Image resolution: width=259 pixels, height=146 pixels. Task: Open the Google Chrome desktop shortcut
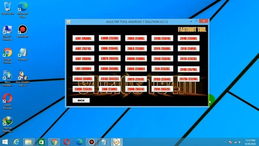click(7, 56)
